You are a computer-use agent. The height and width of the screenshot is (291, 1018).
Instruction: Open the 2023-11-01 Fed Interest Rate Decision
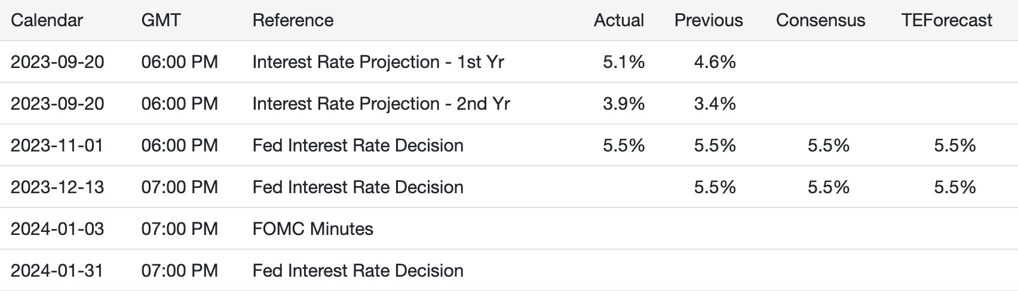pyautogui.click(x=358, y=145)
